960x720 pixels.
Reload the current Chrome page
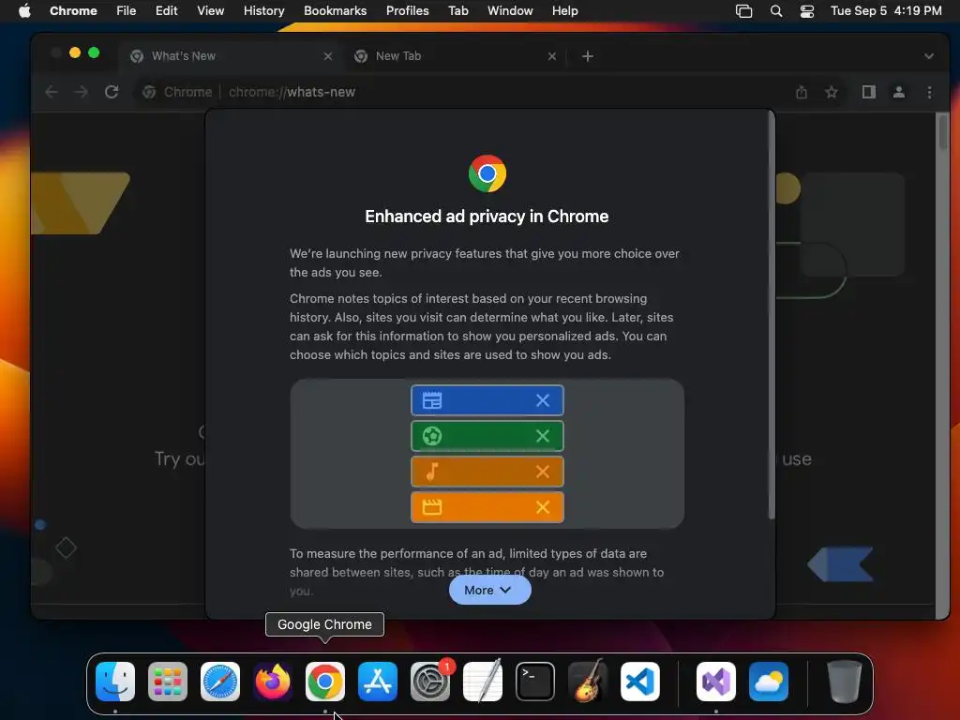pos(112,92)
